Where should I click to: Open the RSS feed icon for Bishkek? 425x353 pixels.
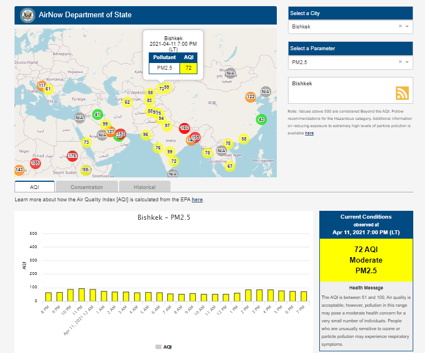click(402, 93)
